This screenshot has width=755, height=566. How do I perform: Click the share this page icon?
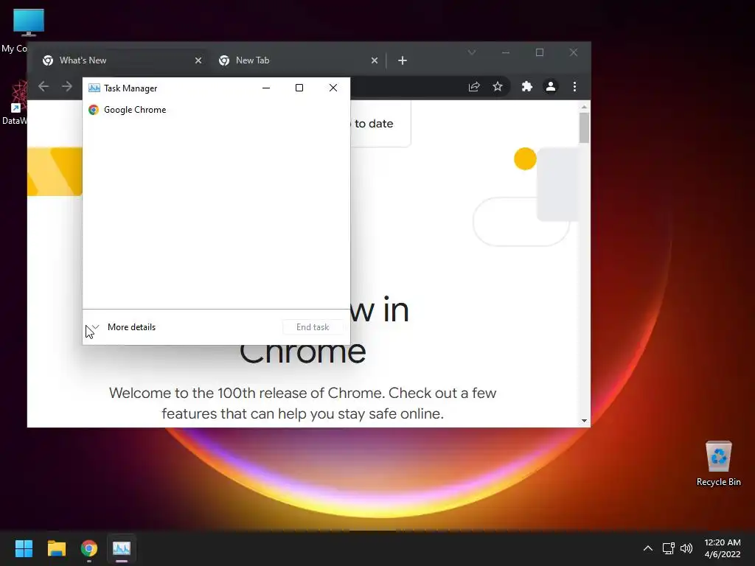[x=474, y=87]
